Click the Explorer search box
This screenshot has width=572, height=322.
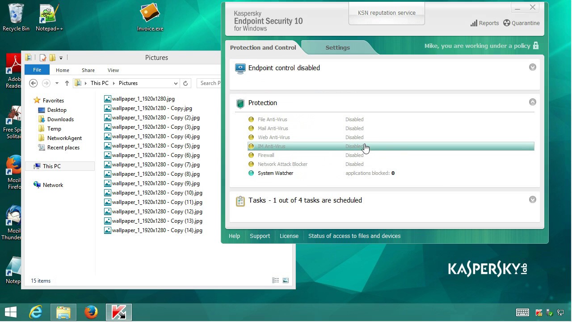pos(209,83)
